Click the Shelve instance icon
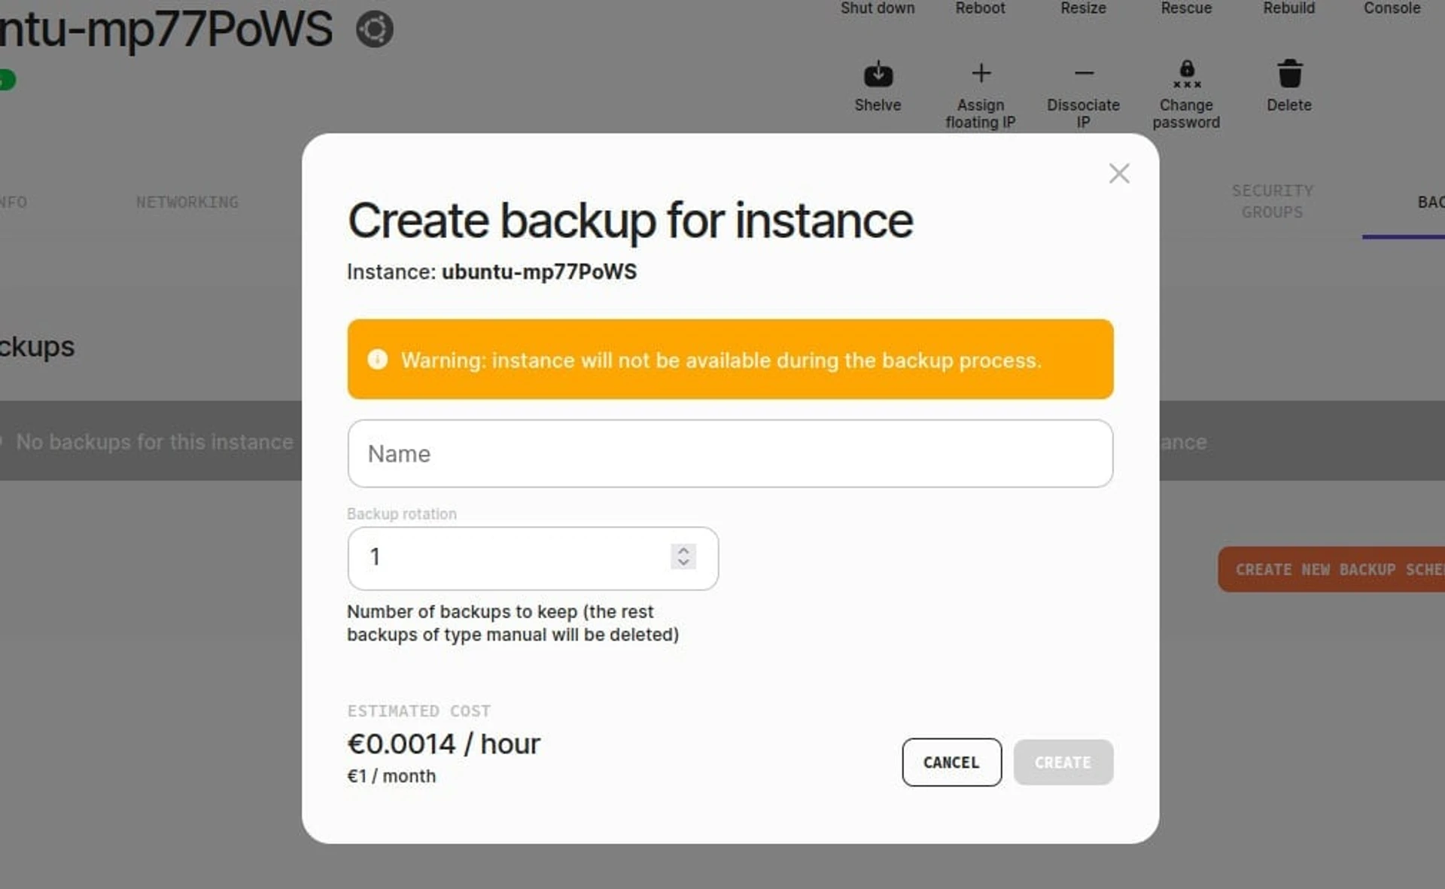Viewport: 1445px width, 889px height. [x=878, y=75]
